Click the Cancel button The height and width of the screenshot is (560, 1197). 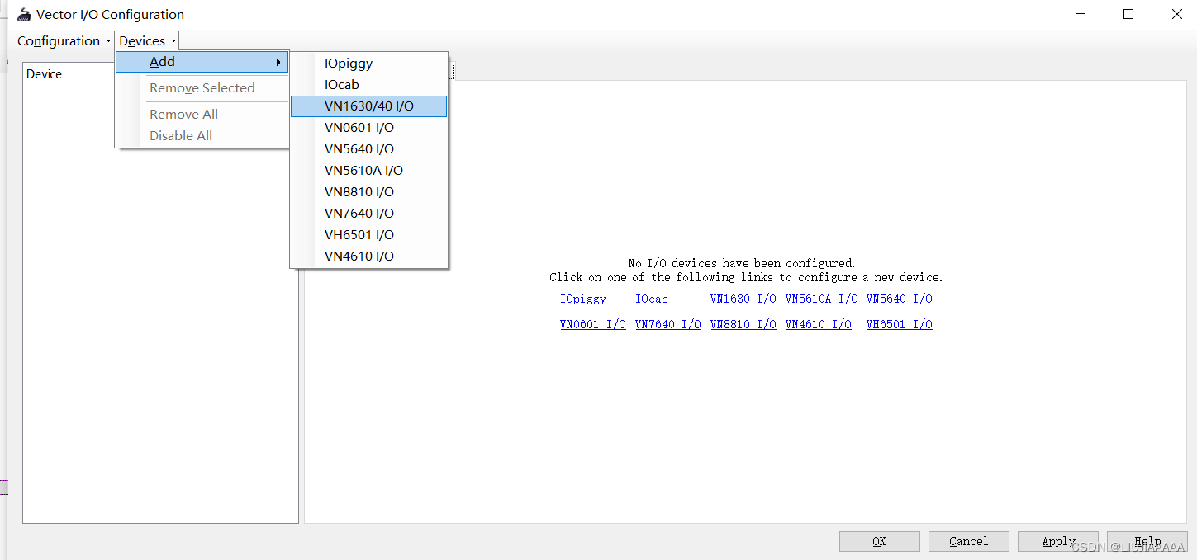click(969, 542)
